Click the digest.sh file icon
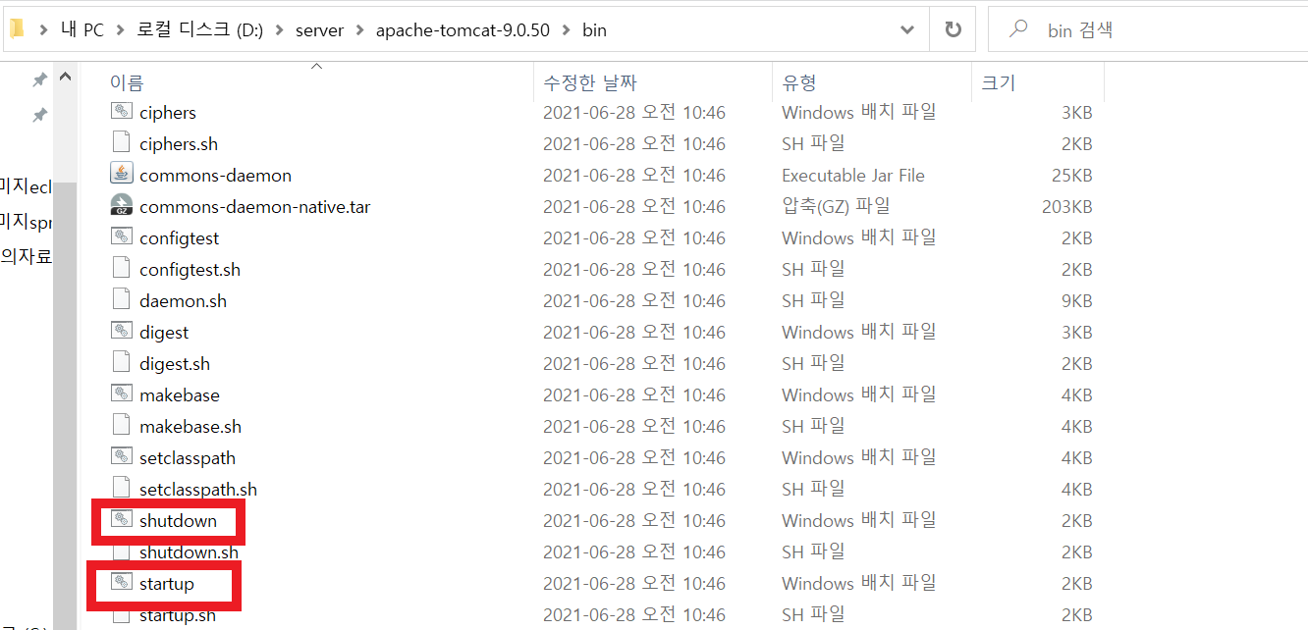This screenshot has width=1308, height=630. click(122, 363)
